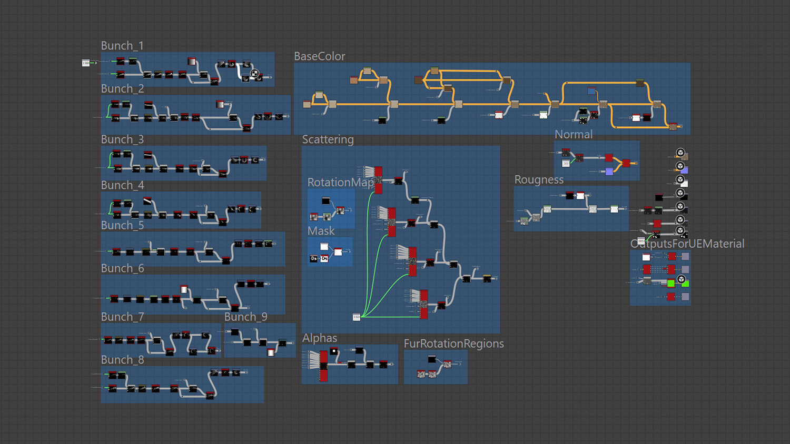The height and width of the screenshot is (444, 790).
Task: Select the 102 value node in Scattering
Action: 357,317
